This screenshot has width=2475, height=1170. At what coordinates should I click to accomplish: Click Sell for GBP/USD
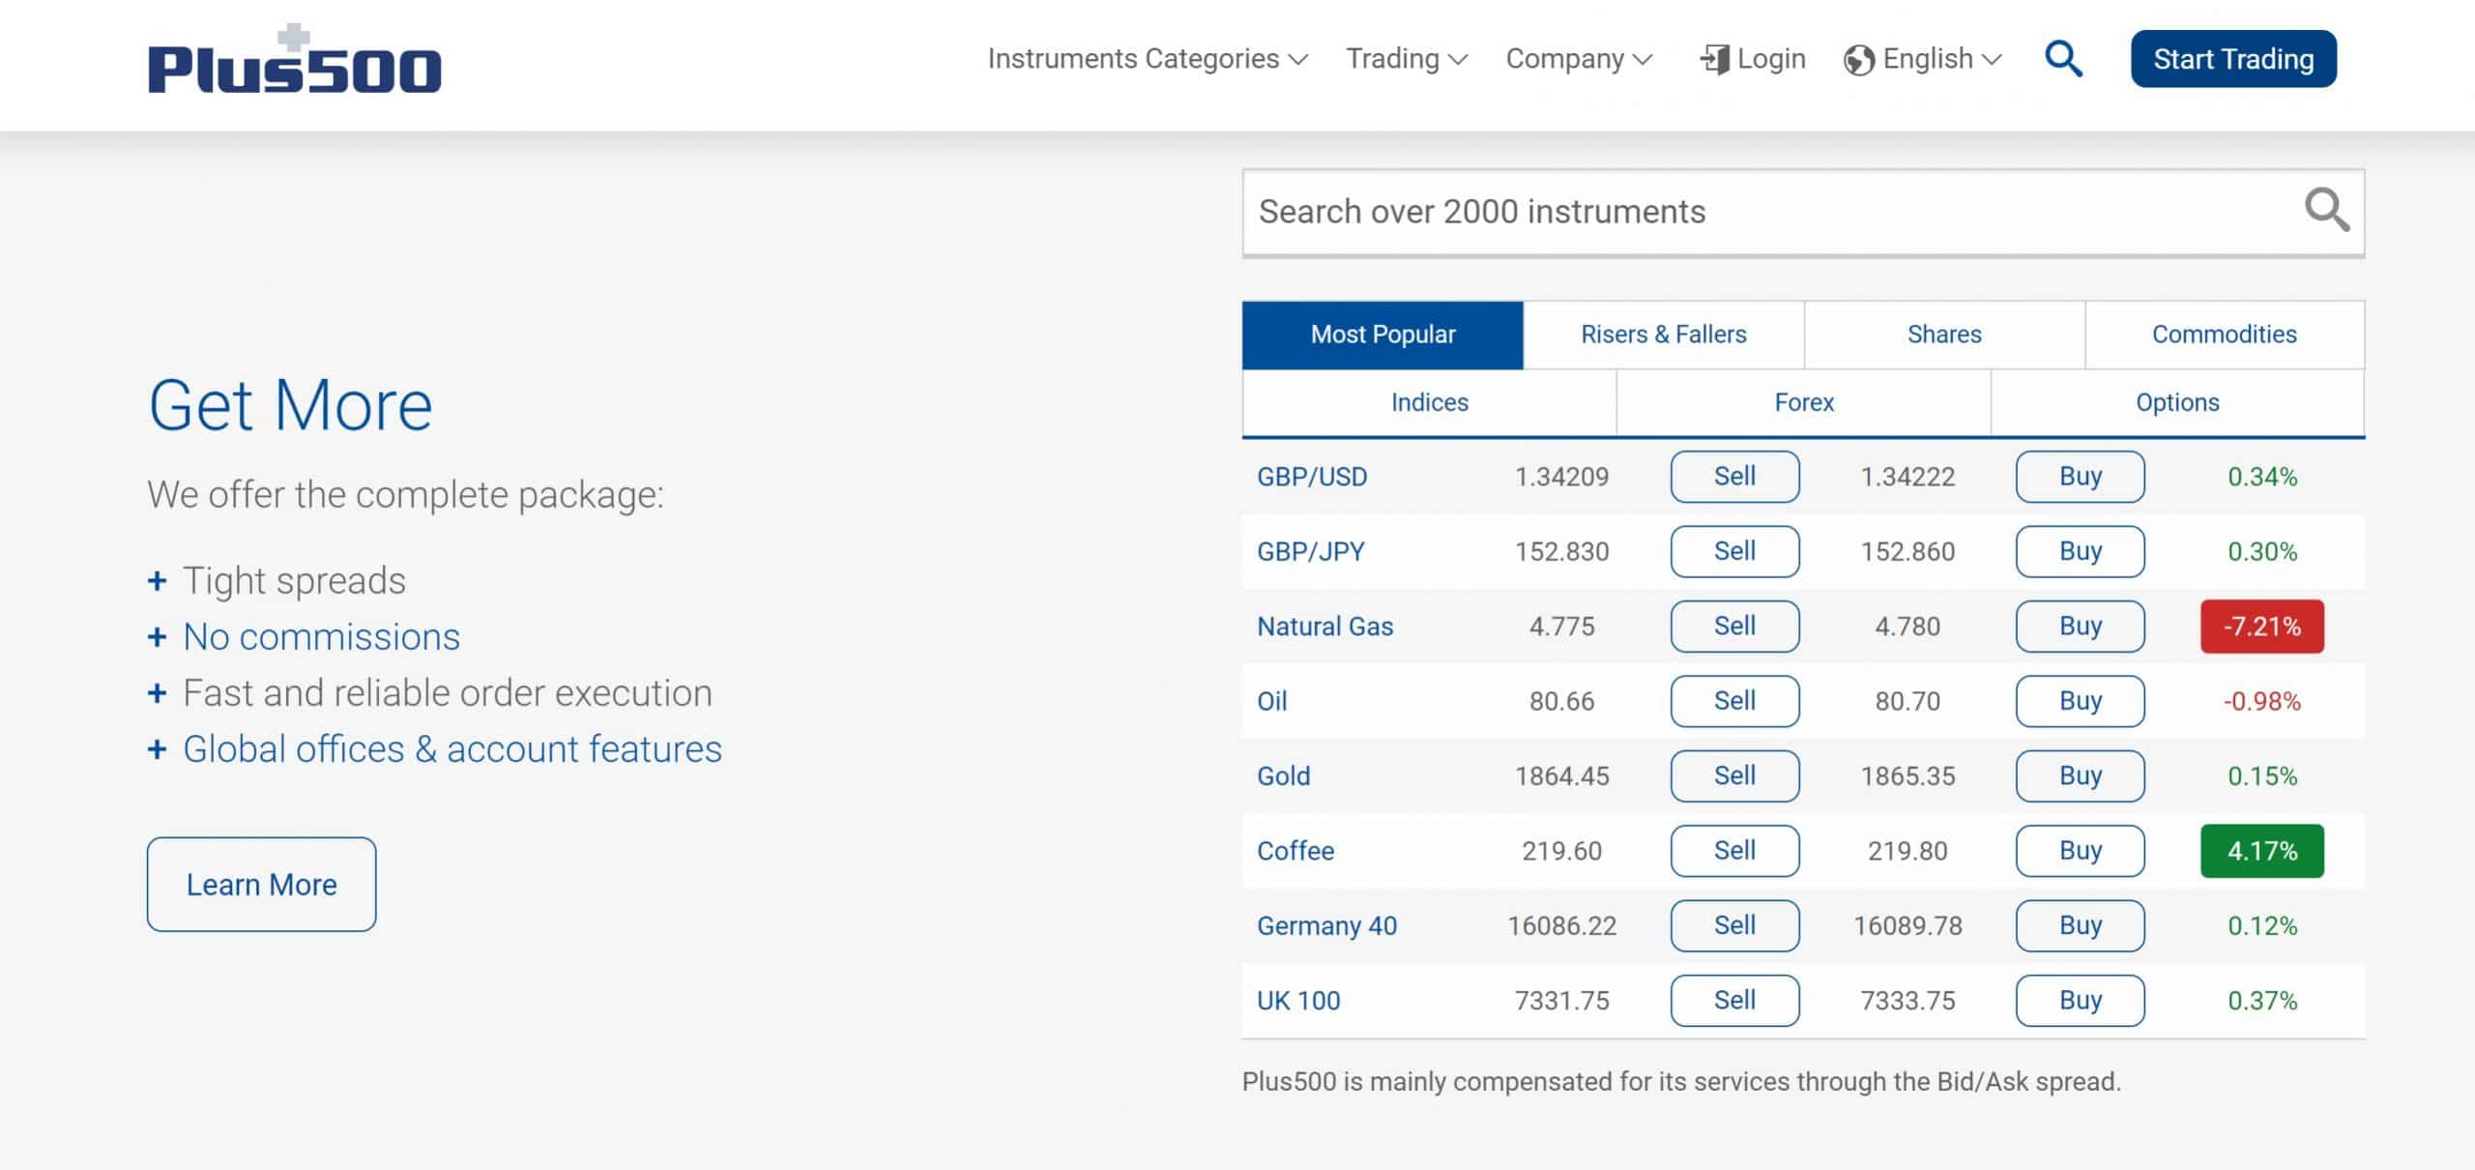click(x=1734, y=477)
